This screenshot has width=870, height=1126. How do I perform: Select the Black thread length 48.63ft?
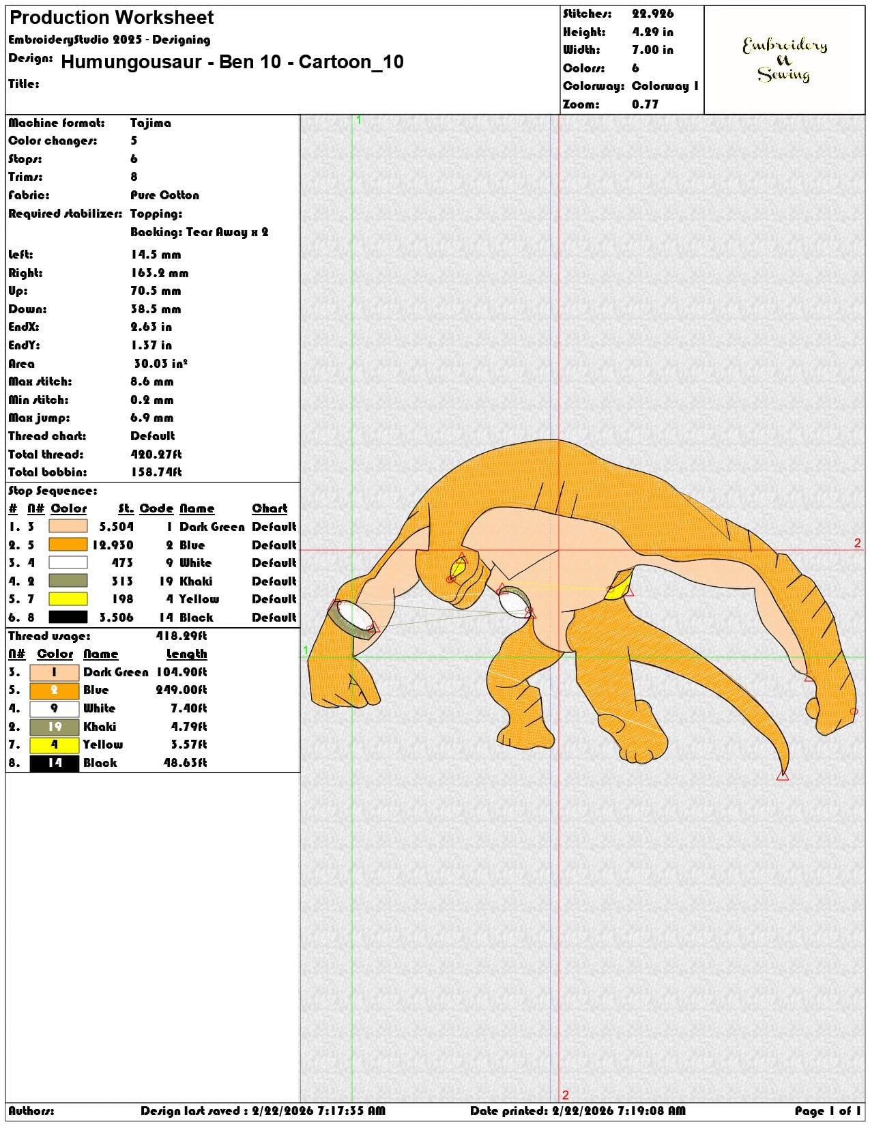tap(185, 763)
